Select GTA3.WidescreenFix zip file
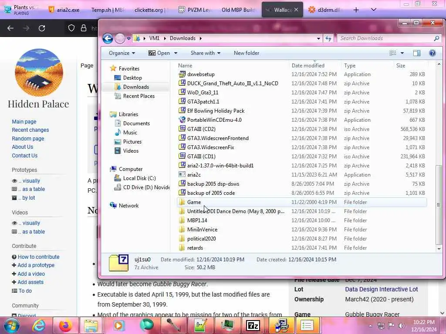 tap(210, 147)
